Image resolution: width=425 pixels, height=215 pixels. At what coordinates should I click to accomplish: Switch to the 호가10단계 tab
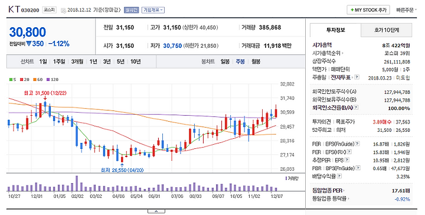[x=387, y=30]
